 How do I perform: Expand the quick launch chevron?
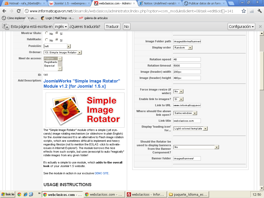[x=39, y=193]
